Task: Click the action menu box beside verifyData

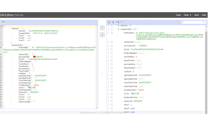Action: point(111,57)
